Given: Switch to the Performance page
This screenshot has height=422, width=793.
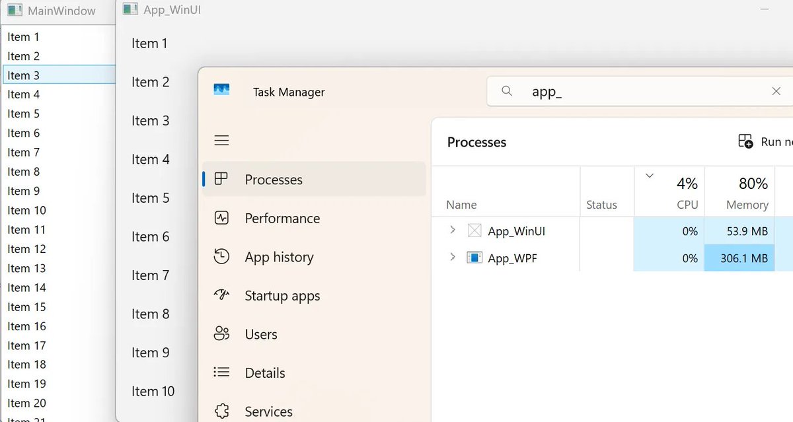Looking at the screenshot, I should [314, 218].
